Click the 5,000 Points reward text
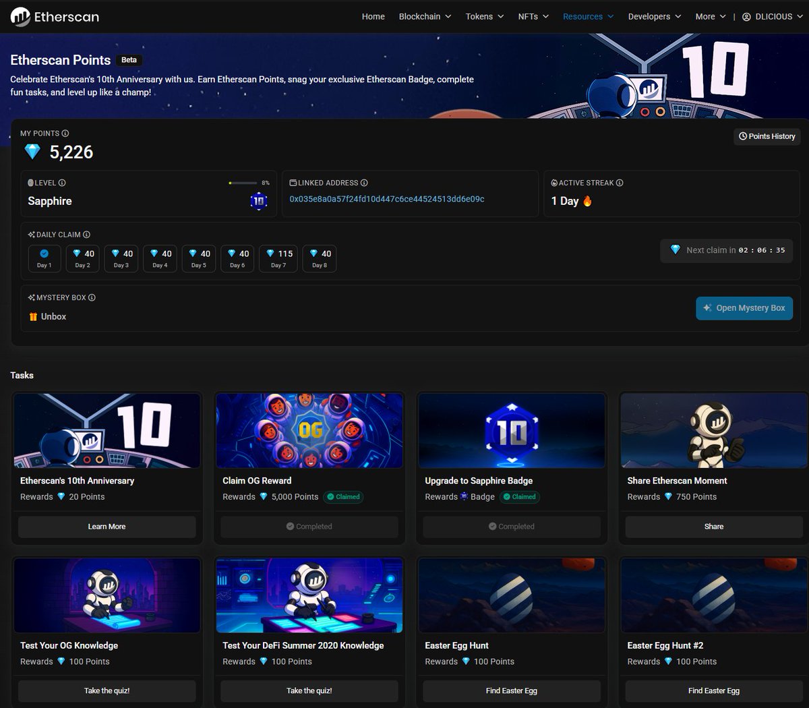This screenshot has height=708, width=809. pyautogui.click(x=295, y=497)
